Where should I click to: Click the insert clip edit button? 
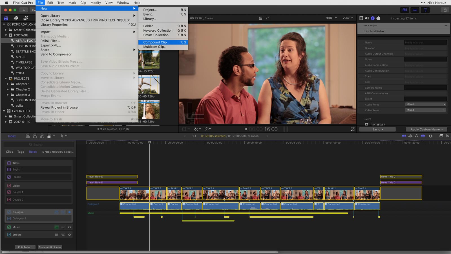point(35,136)
